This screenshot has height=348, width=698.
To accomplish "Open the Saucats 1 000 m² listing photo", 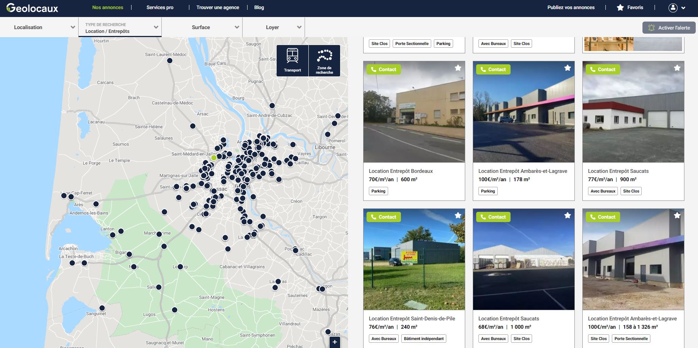I will click(523, 265).
